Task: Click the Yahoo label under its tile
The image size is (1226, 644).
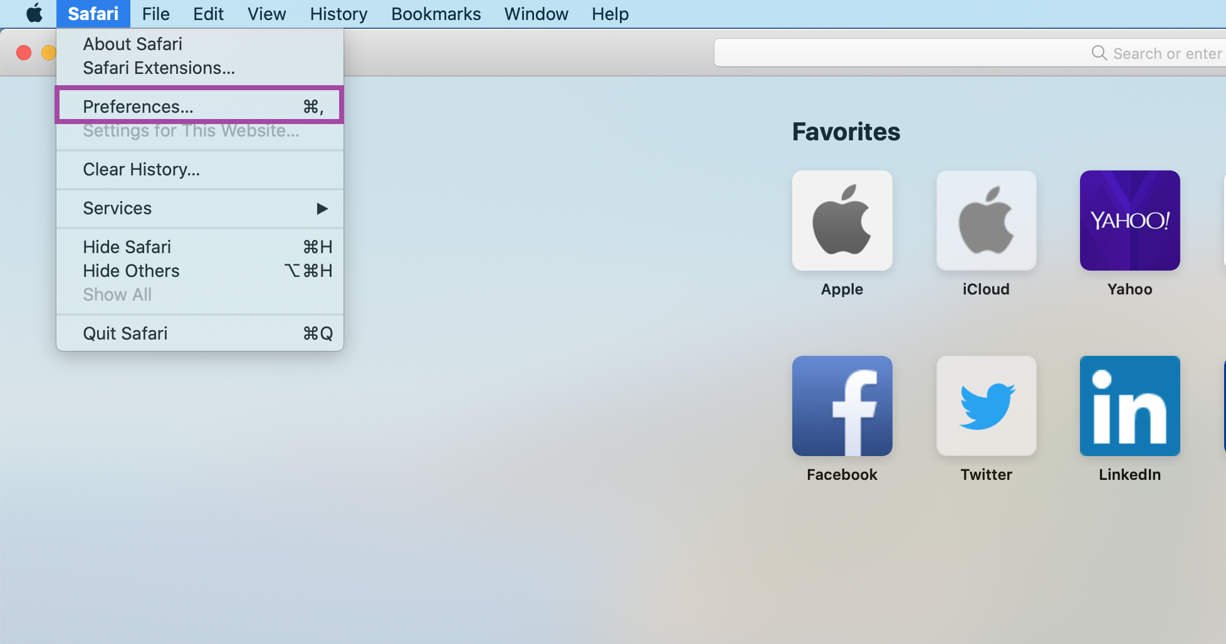Action: (1129, 289)
